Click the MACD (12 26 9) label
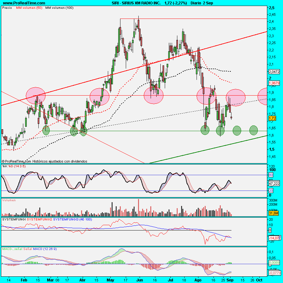Screen dimensions: 283x283 (45, 249)
